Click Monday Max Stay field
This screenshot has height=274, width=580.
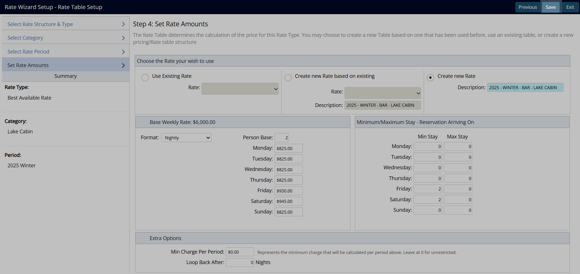click(458, 146)
